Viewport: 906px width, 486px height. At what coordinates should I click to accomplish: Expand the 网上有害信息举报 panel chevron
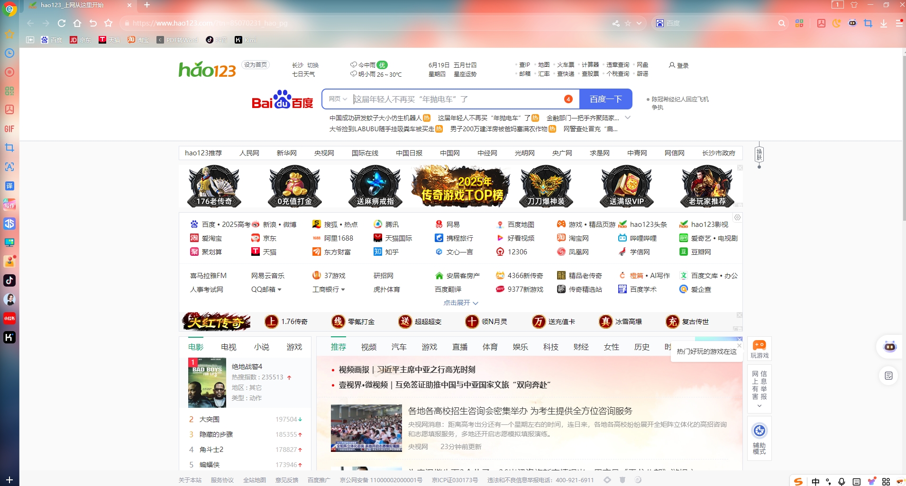(x=760, y=405)
